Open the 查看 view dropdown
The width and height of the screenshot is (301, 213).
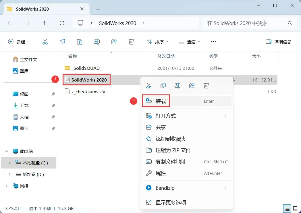tap(189, 42)
